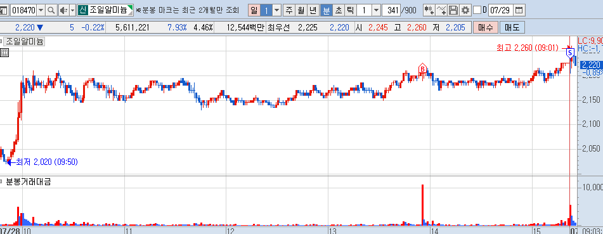Open chart settings gear icon
This screenshot has width=603, height=234.
point(465,10)
